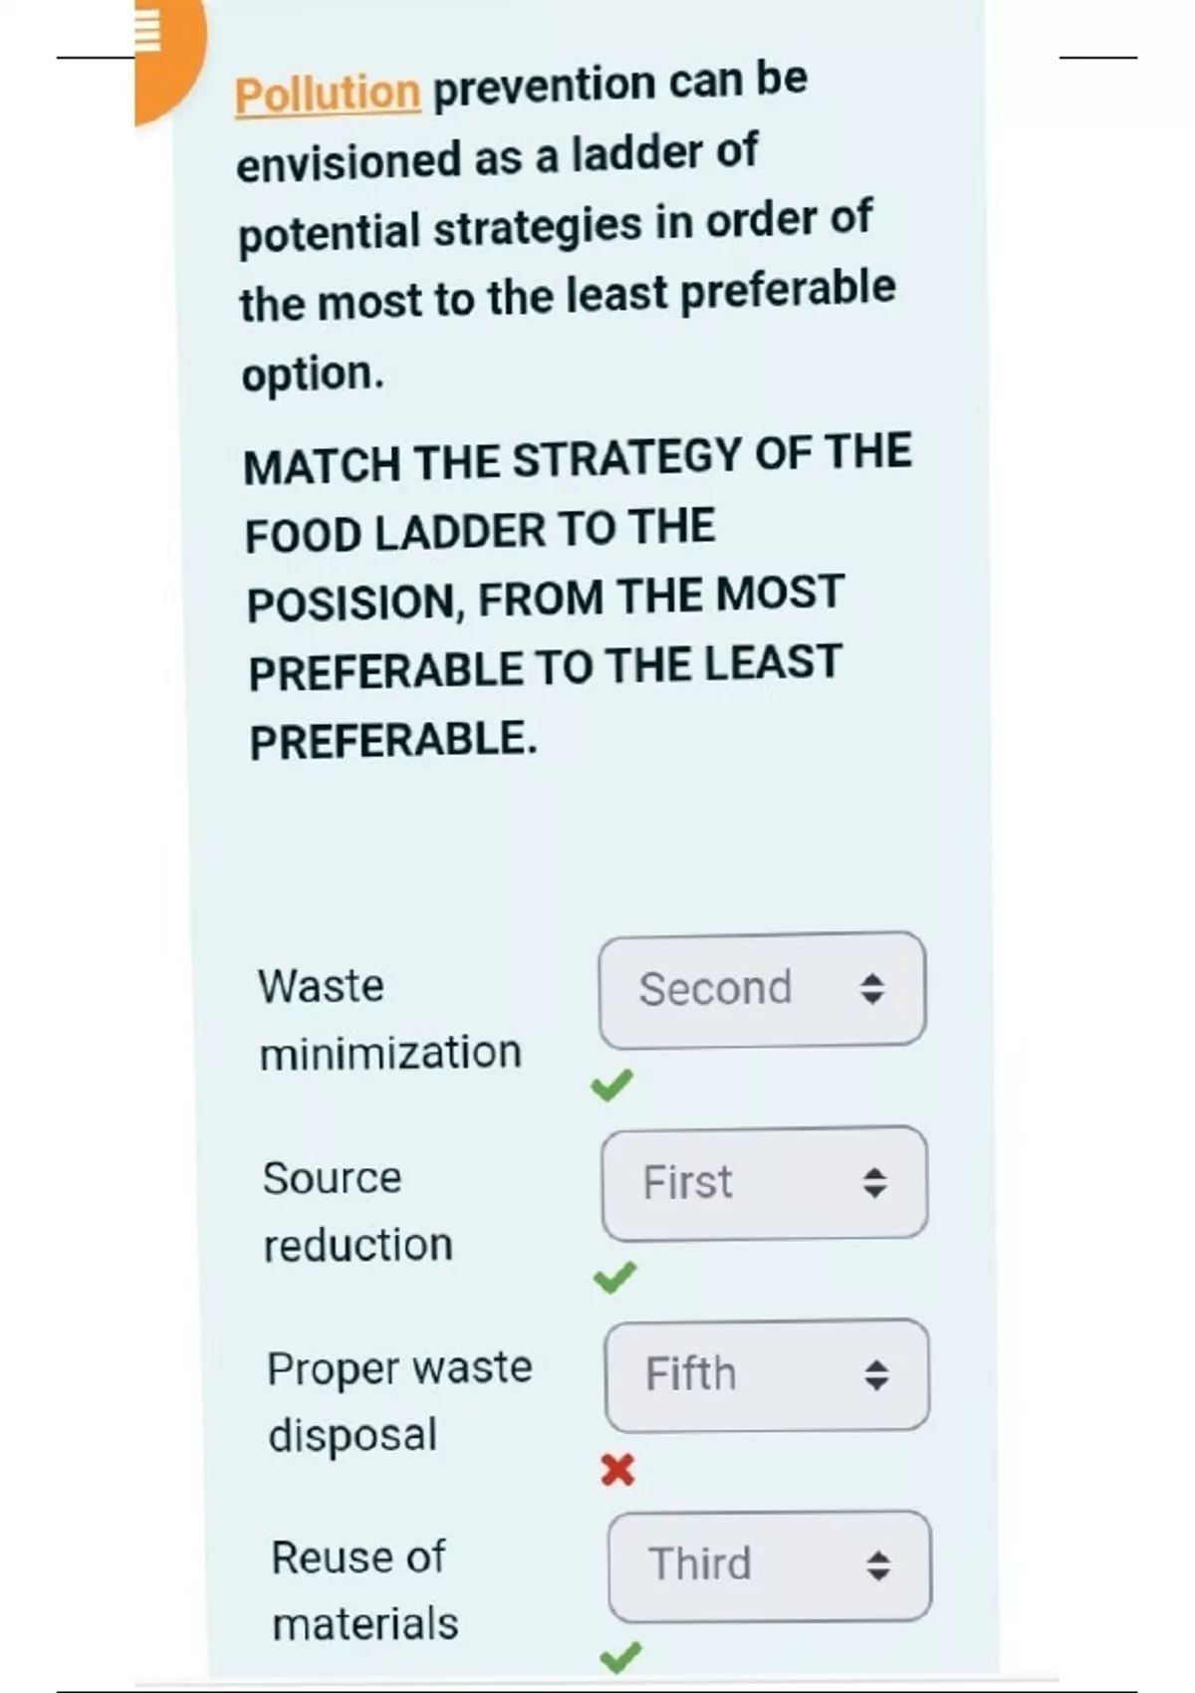Follow the orange Pollution hyperlink
Screen dimensions: 1195x1693
pos(327,94)
